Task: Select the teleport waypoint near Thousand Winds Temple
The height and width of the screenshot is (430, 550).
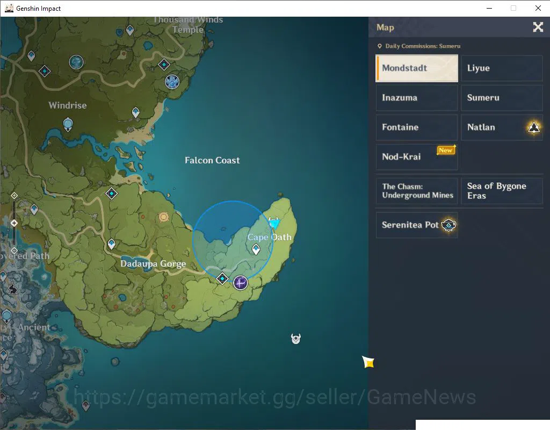Action: pyautogui.click(x=130, y=30)
